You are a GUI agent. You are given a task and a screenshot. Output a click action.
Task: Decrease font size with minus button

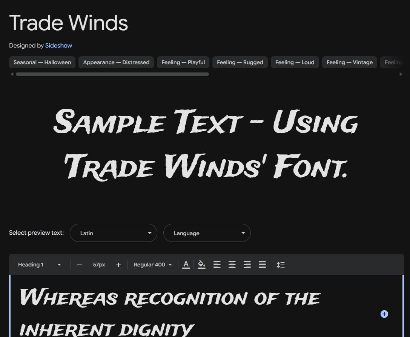80,265
